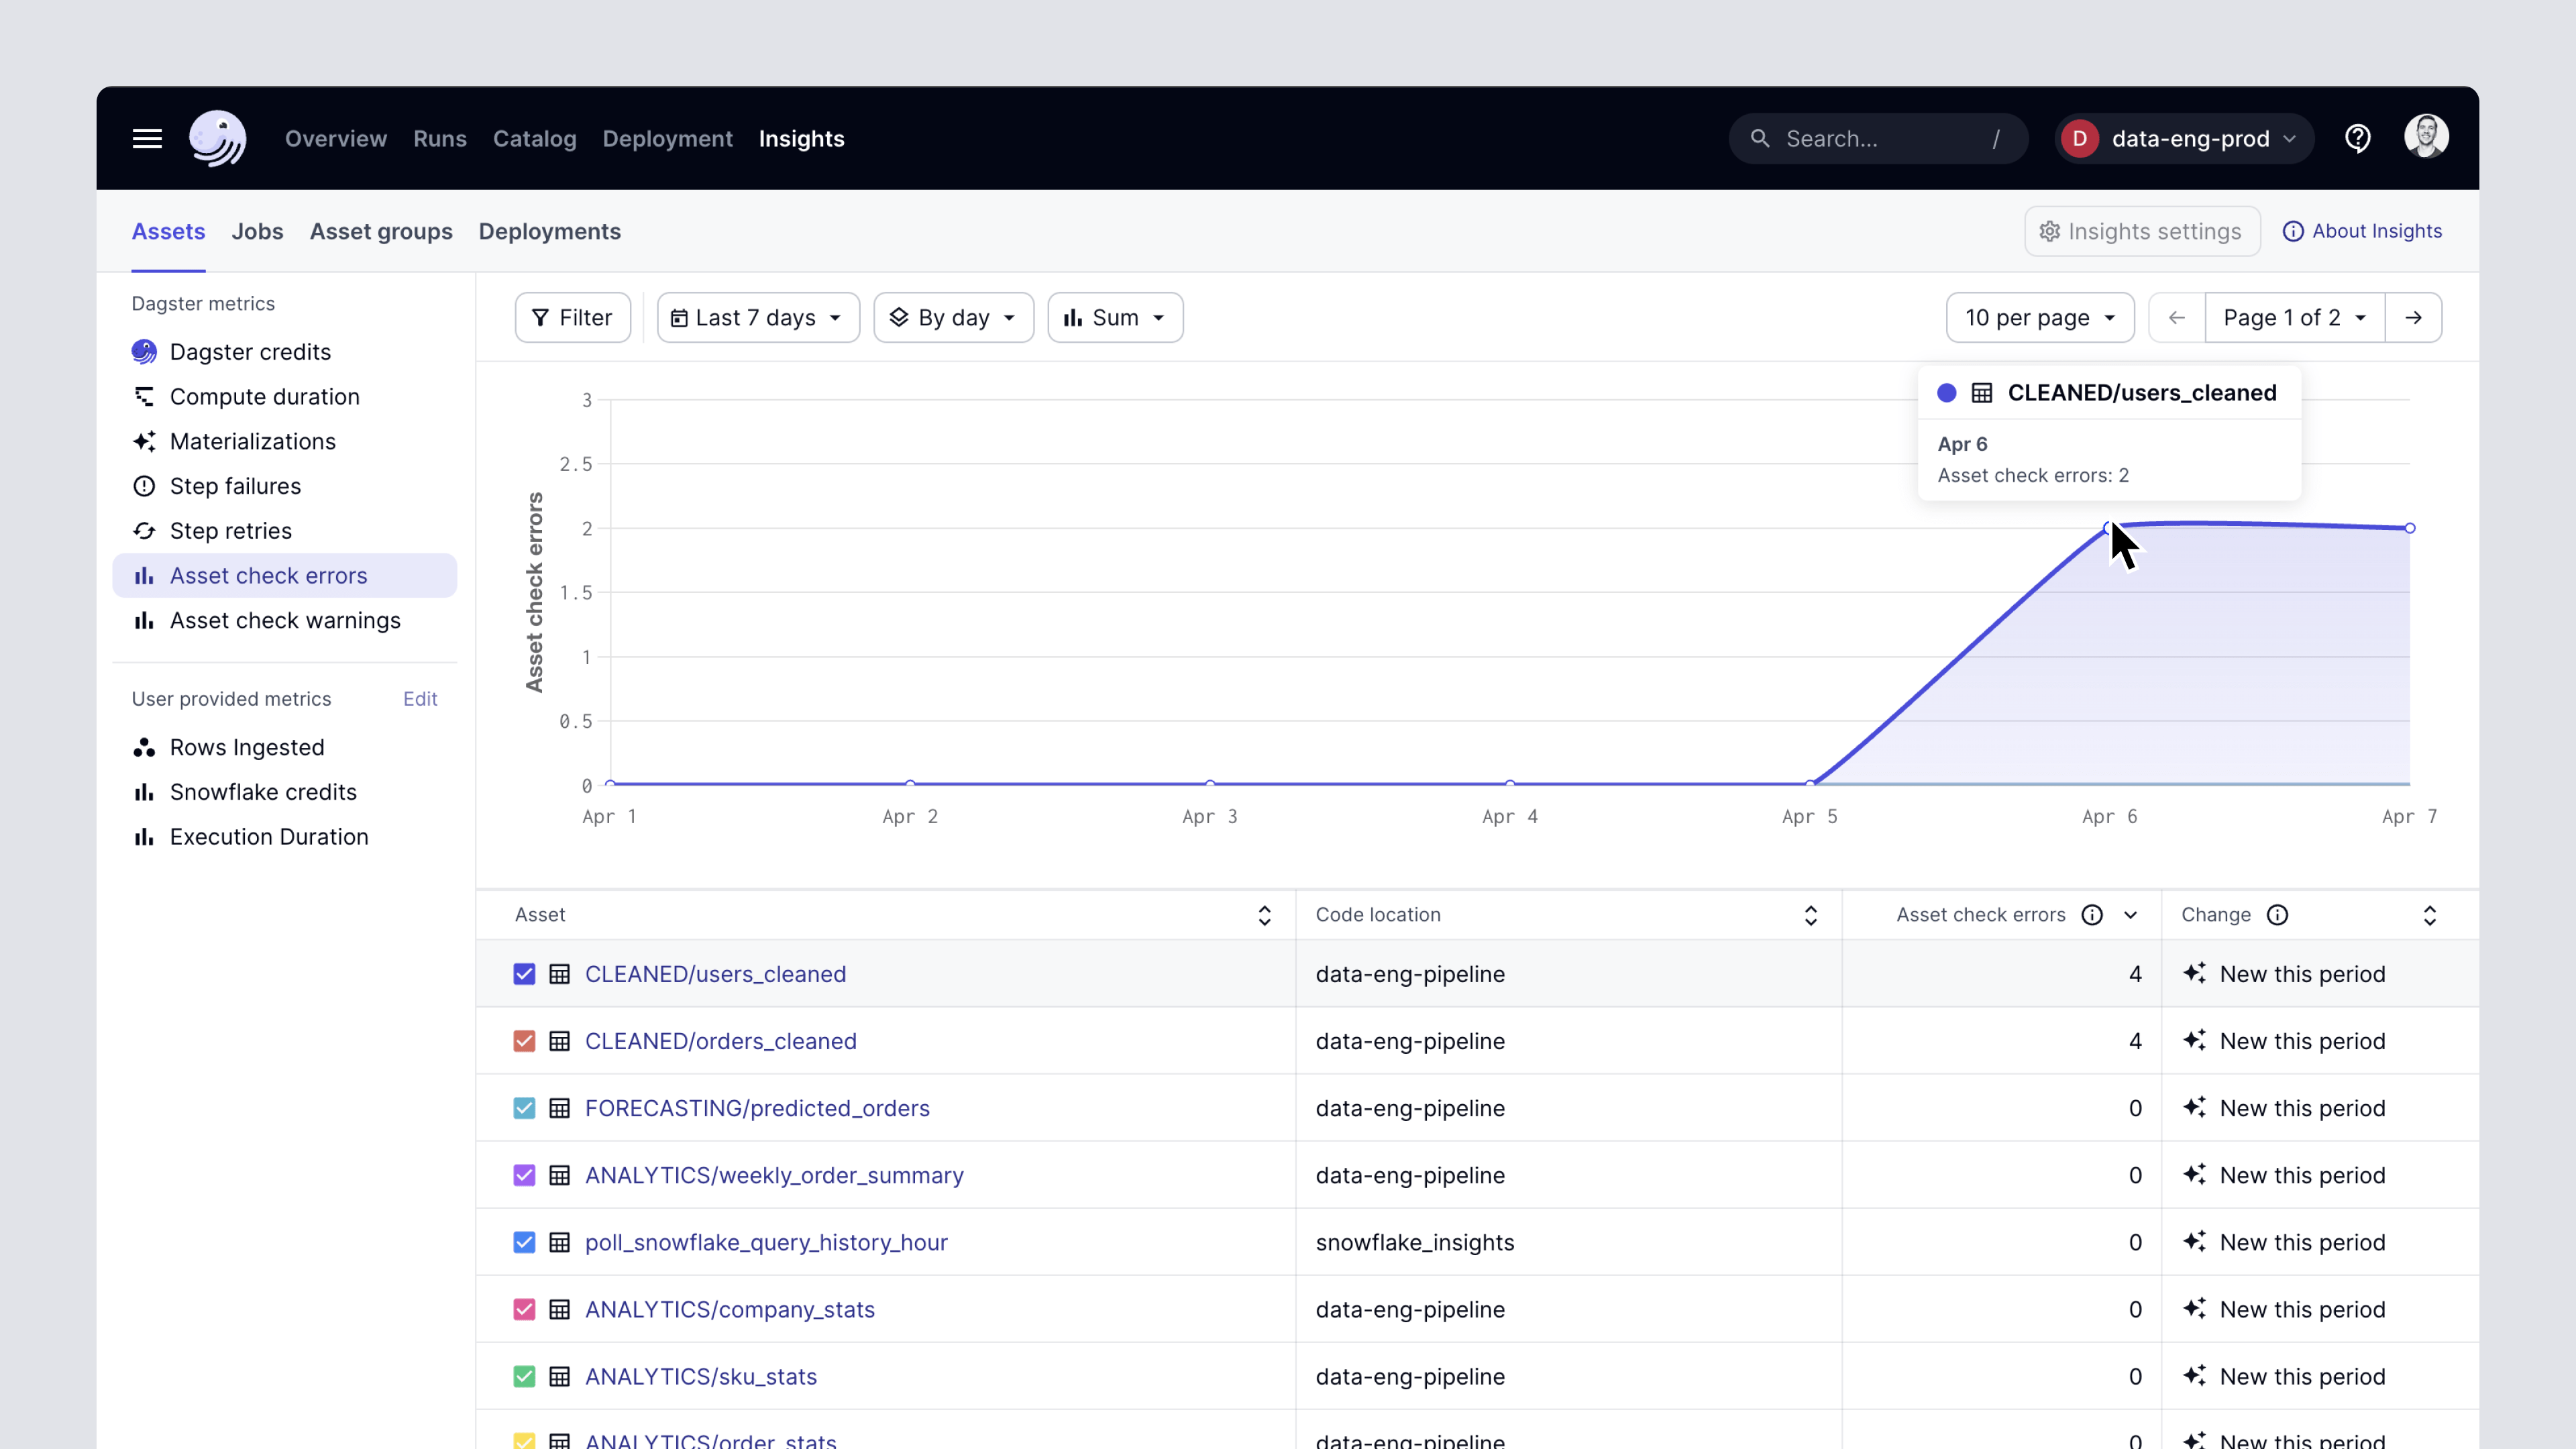Select Materializations metric
Screen dimensions: 2576x1449
[x=284, y=441]
